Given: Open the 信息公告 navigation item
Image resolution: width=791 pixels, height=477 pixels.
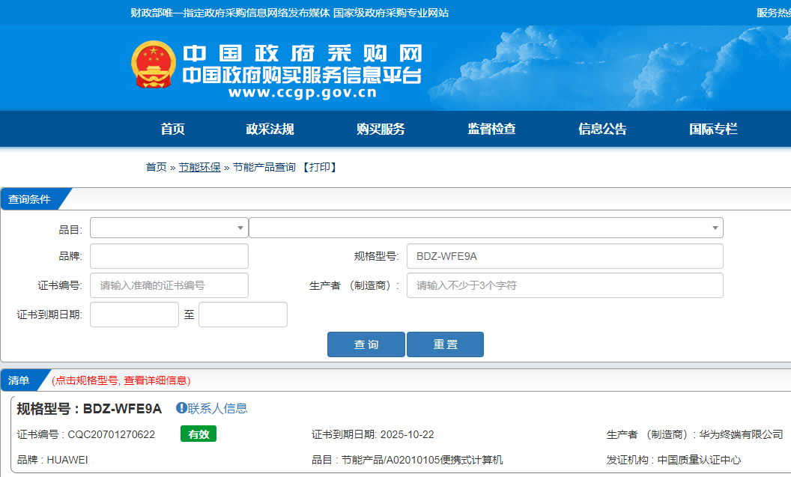Looking at the screenshot, I should 603,129.
